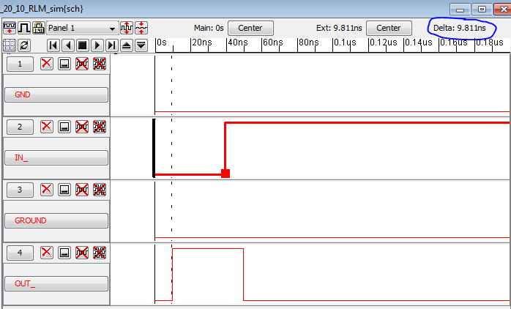511x309 pixels.
Task: Open the Panel 1 dropdown
Action: click(83, 29)
